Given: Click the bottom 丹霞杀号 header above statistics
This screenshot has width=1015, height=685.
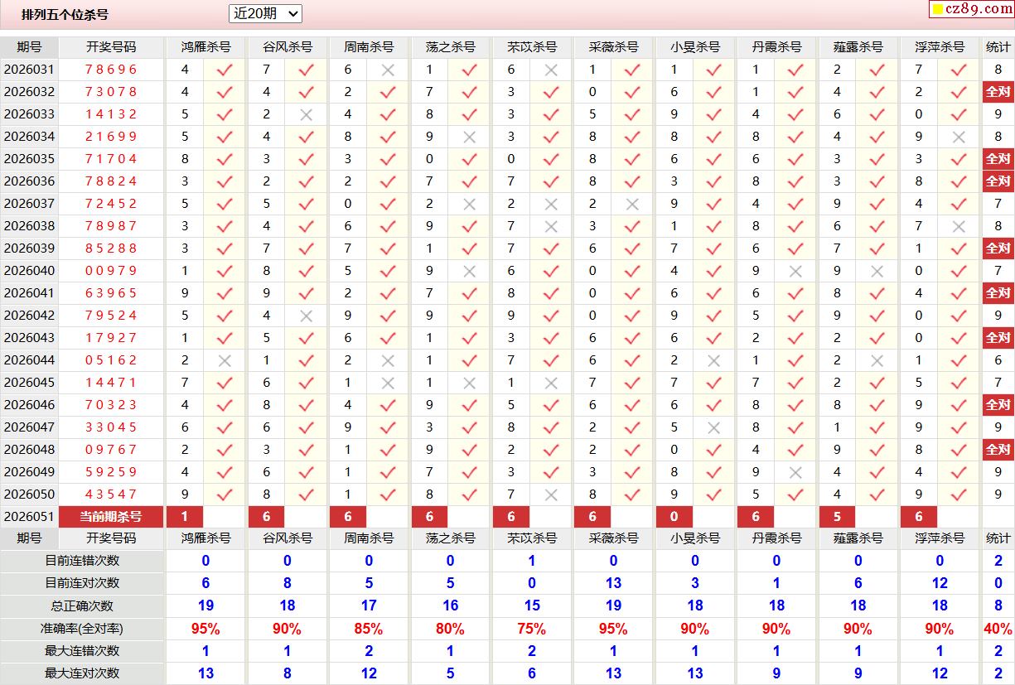Looking at the screenshot, I should point(776,538).
